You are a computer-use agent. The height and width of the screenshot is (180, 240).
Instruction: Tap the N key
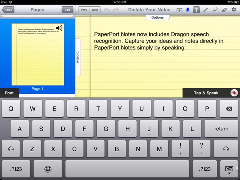(x=138, y=149)
